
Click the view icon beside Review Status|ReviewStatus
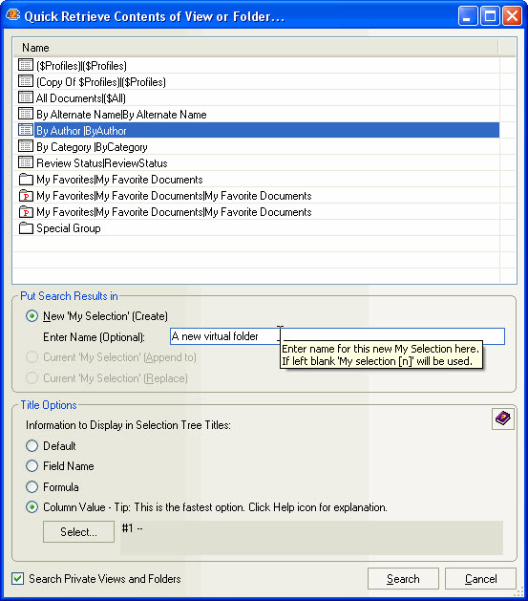point(26,162)
